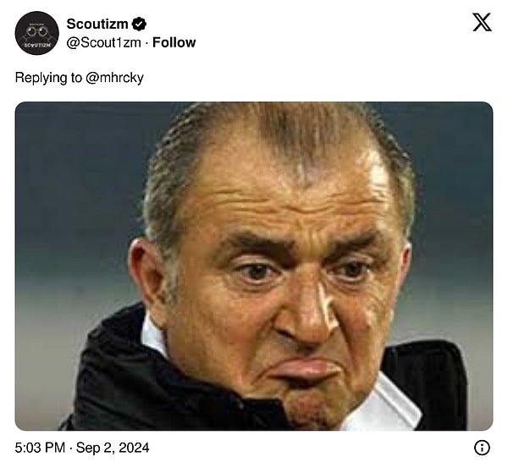
Task: Click the verified badge next to Scoutizm
Action: click(x=140, y=25)
